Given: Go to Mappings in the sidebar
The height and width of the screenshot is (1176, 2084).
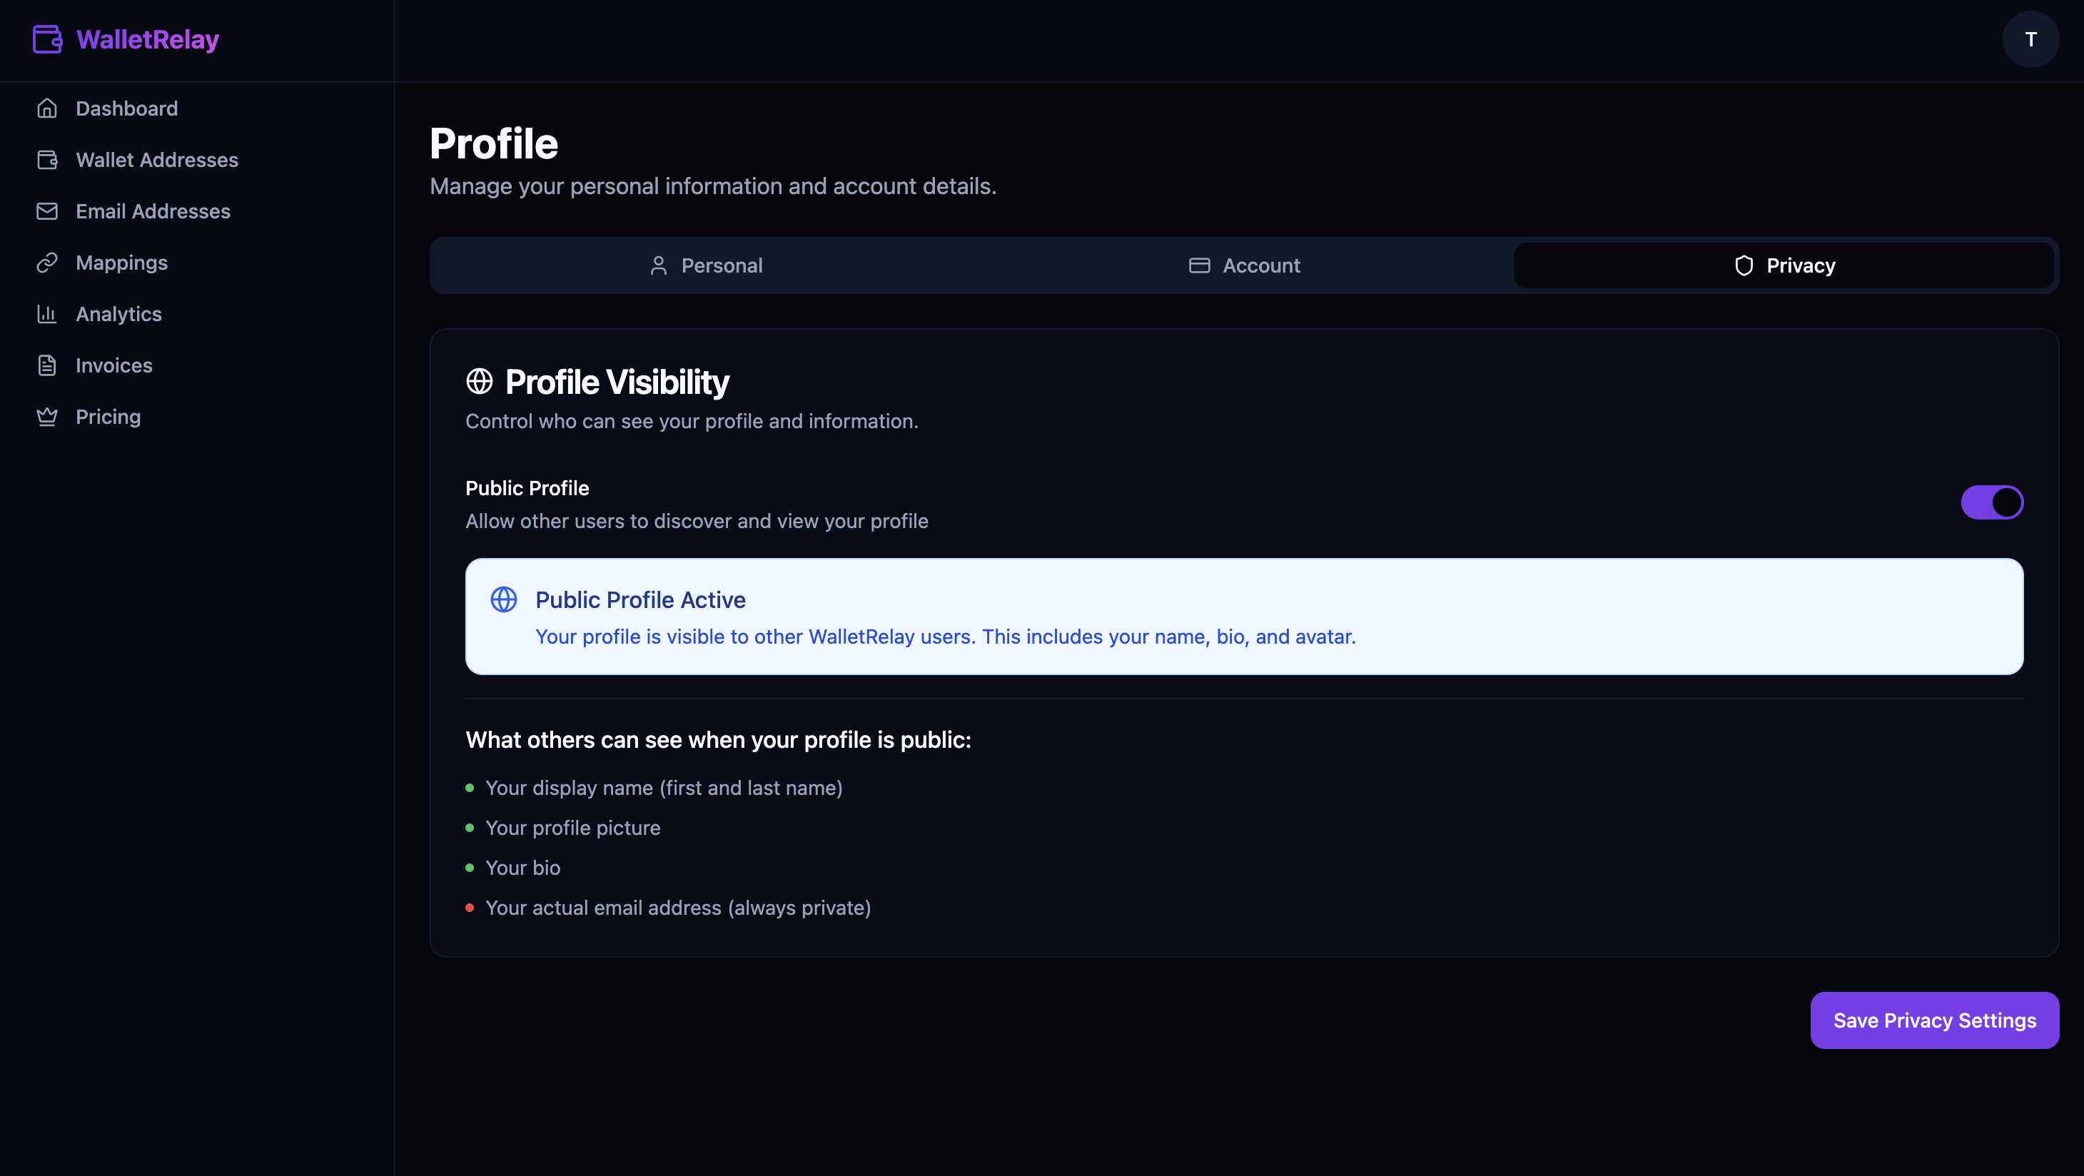Looking at the screenshot, I should (x=121, y=262).
